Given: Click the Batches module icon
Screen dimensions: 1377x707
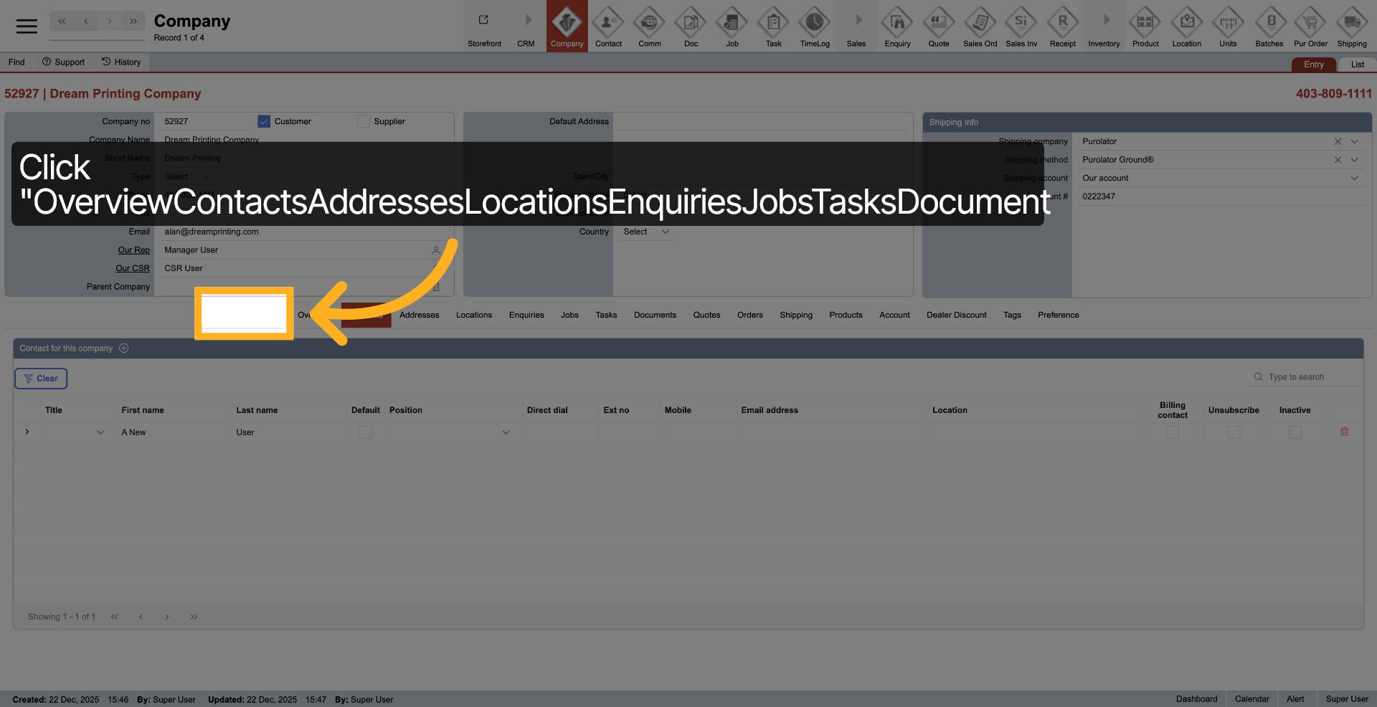Looking at the screenshot, I should click(x=1269, y=26).
